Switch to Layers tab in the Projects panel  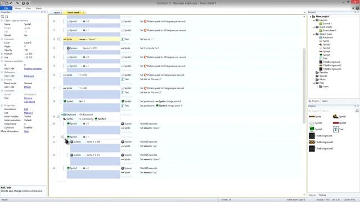coord(325,101)
